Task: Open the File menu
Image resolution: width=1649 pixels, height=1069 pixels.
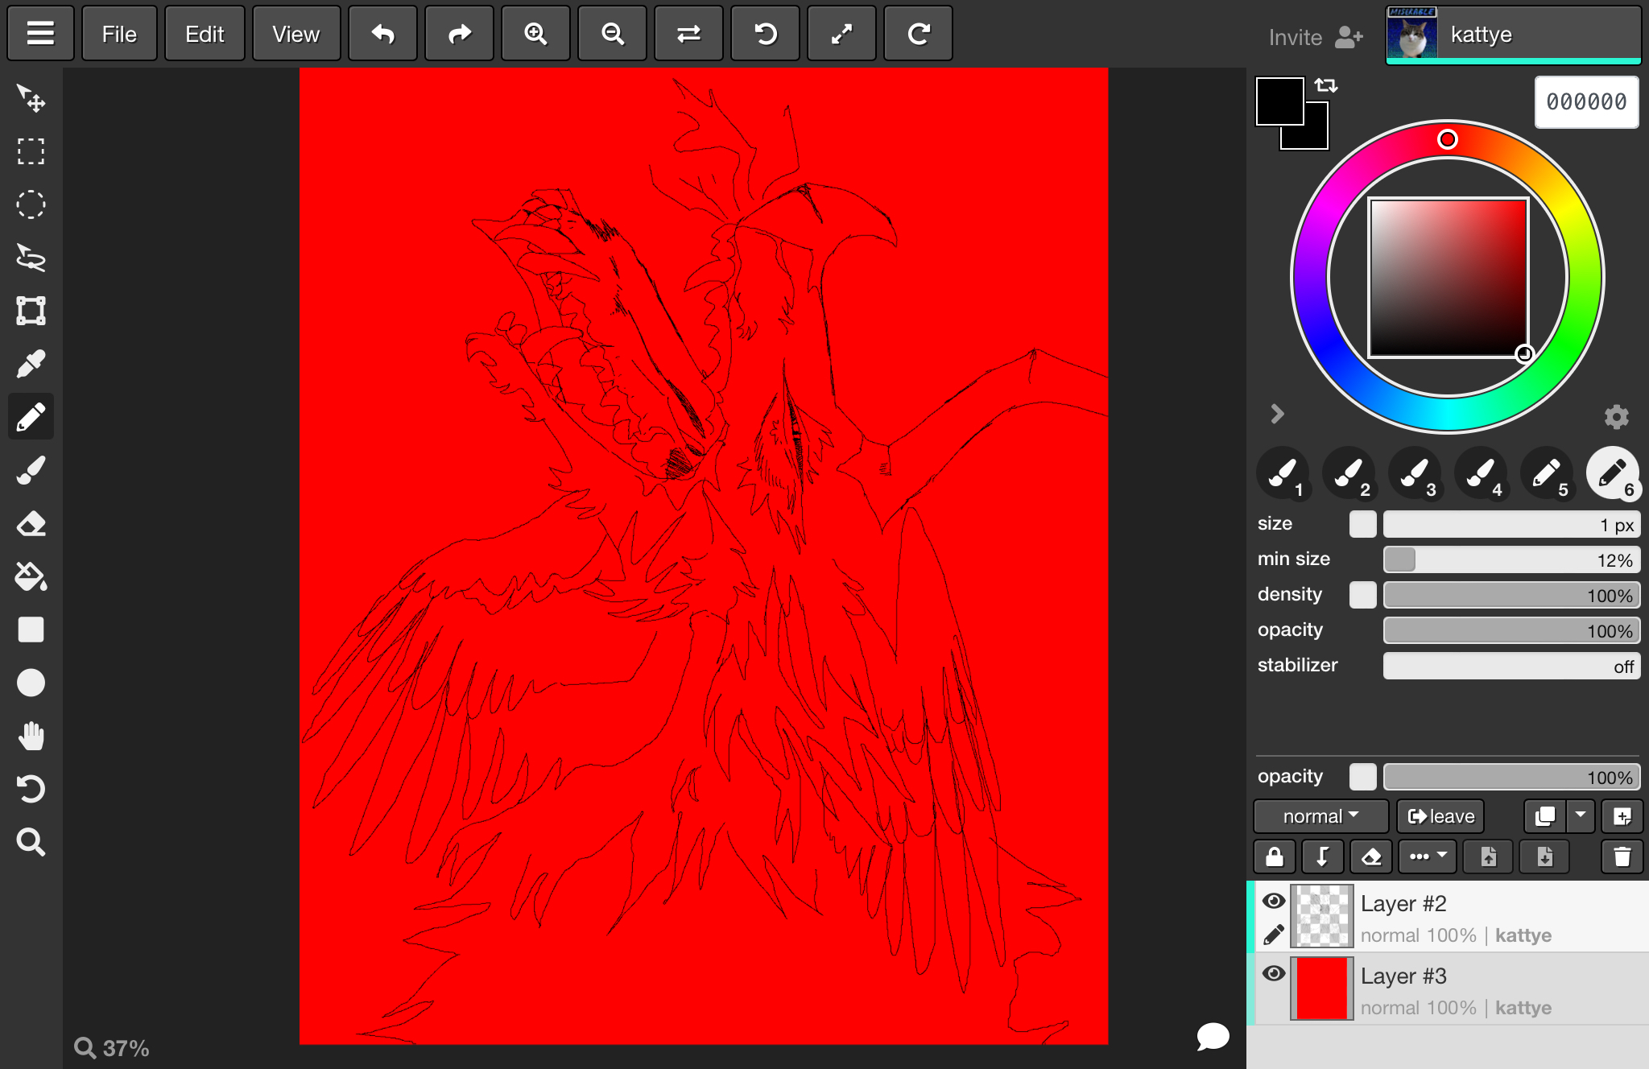Action: coord(119,34)
